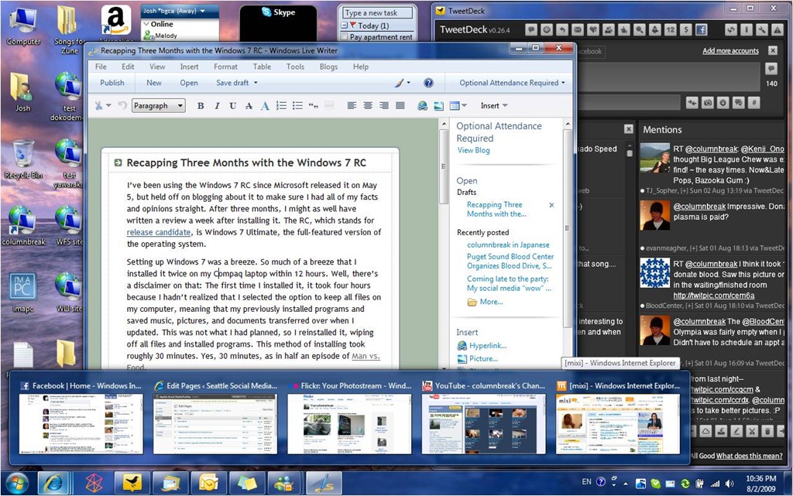Click View Blog link in sidebar

[473, 150]
